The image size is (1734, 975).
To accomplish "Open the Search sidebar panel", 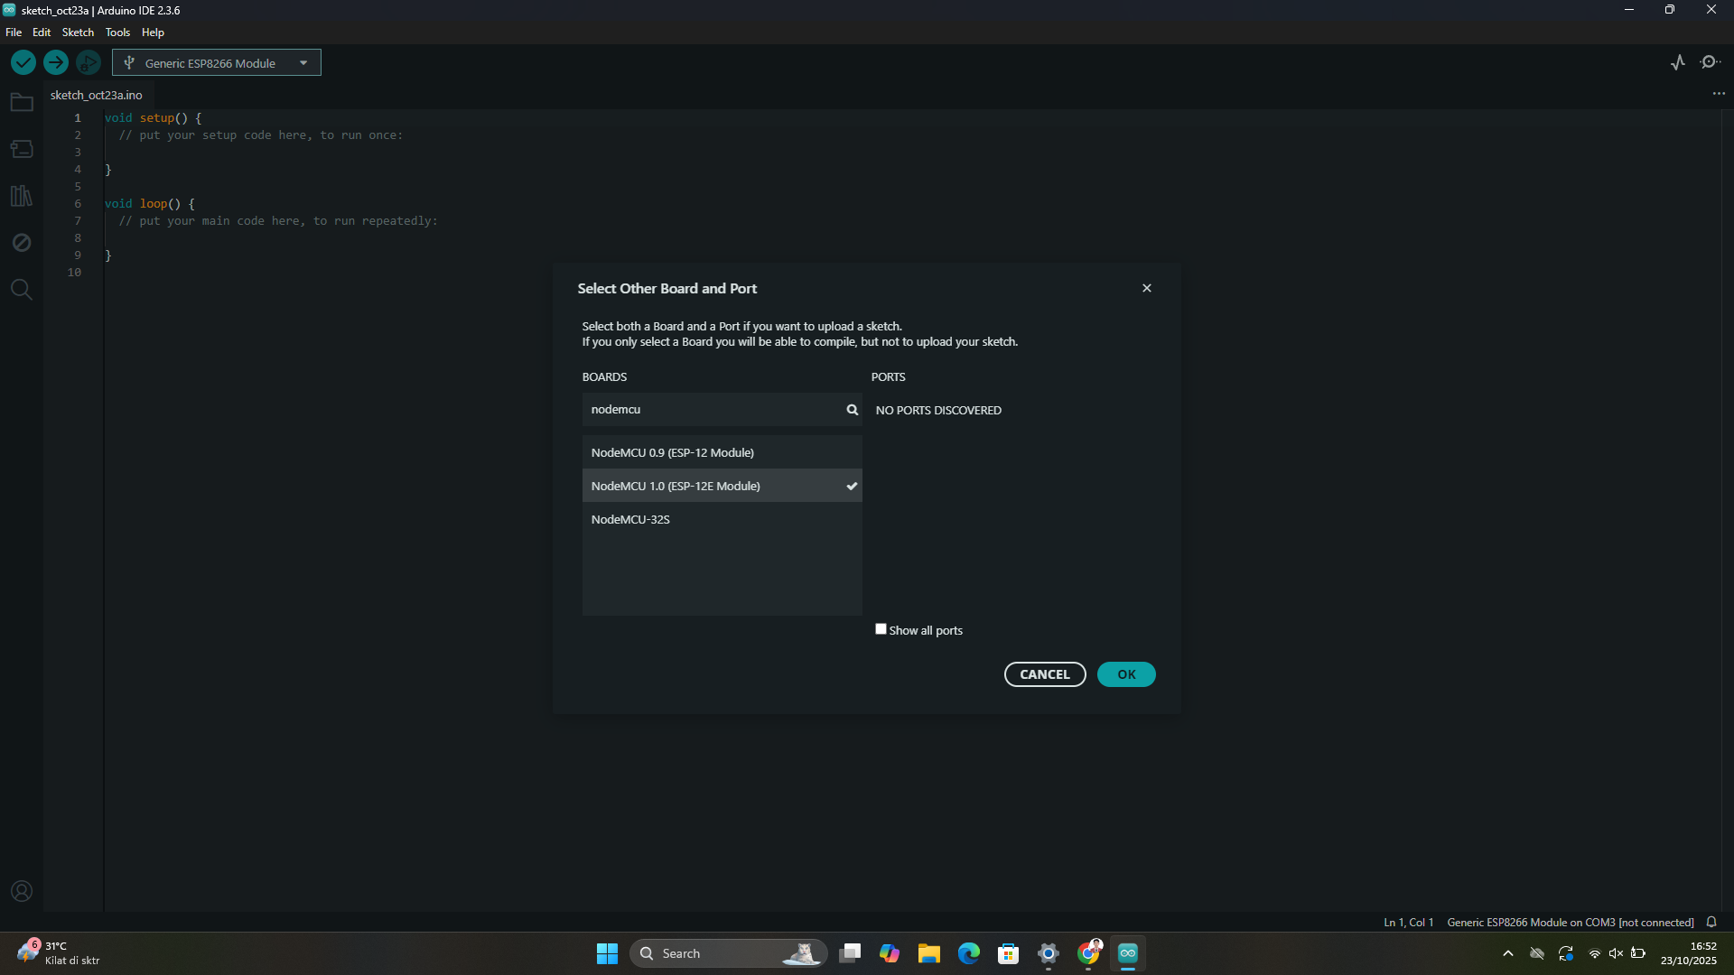I will coord(22,290).
